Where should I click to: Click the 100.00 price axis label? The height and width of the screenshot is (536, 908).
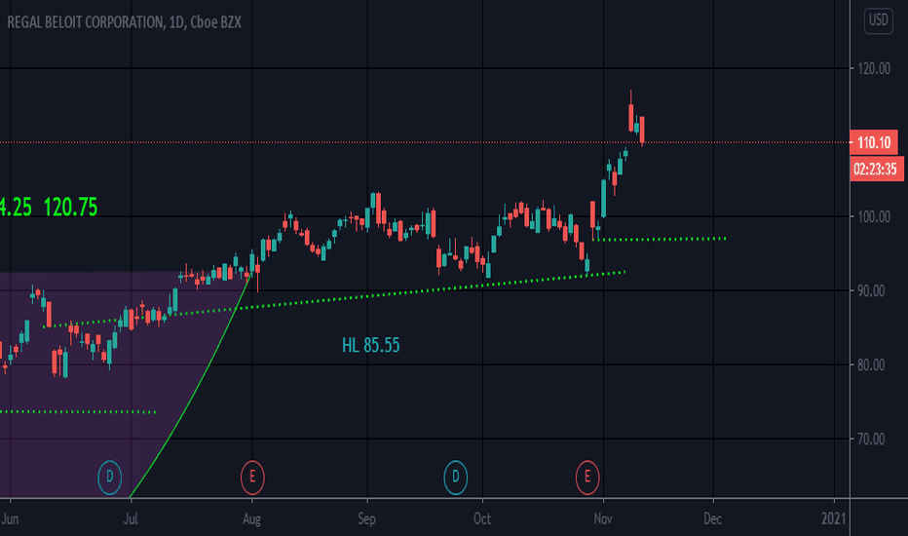coord(874,216)
